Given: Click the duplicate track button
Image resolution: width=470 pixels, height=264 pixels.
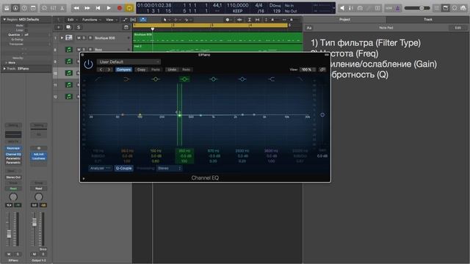Looking at the screenshot, I should click(68, 27).
